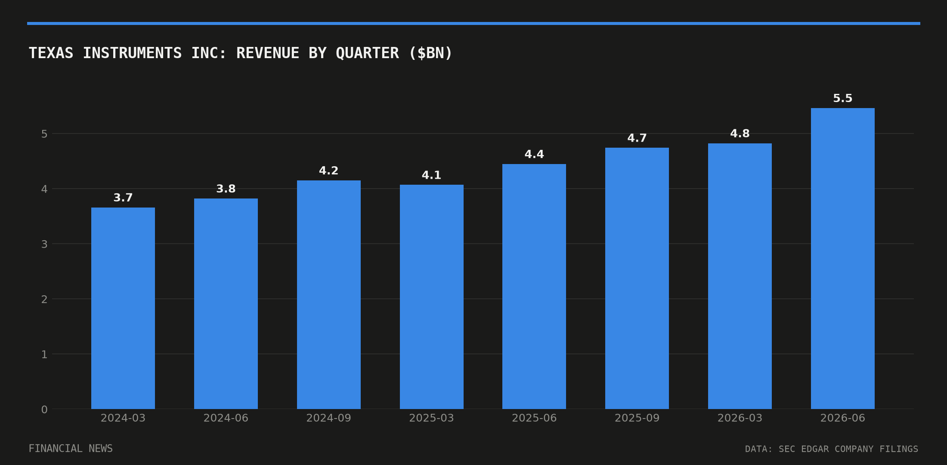947x465 pixels.
Task: Click the 5.5 value label
Action: point(843,98)
